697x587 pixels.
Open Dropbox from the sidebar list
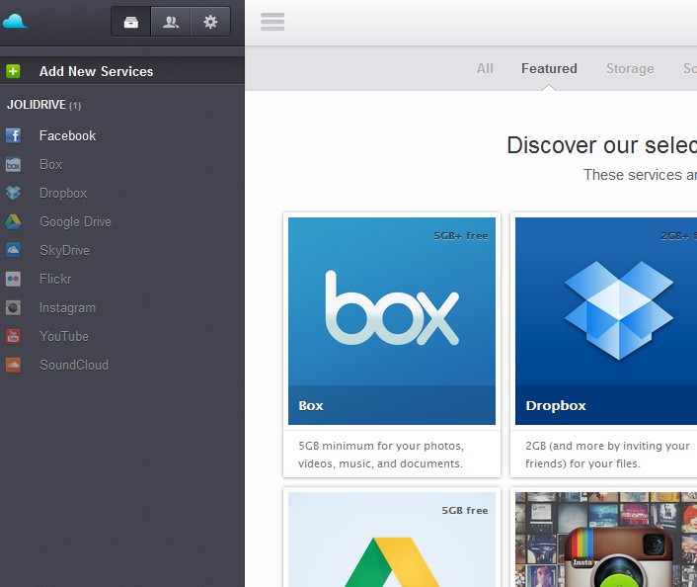pos(63,193)
